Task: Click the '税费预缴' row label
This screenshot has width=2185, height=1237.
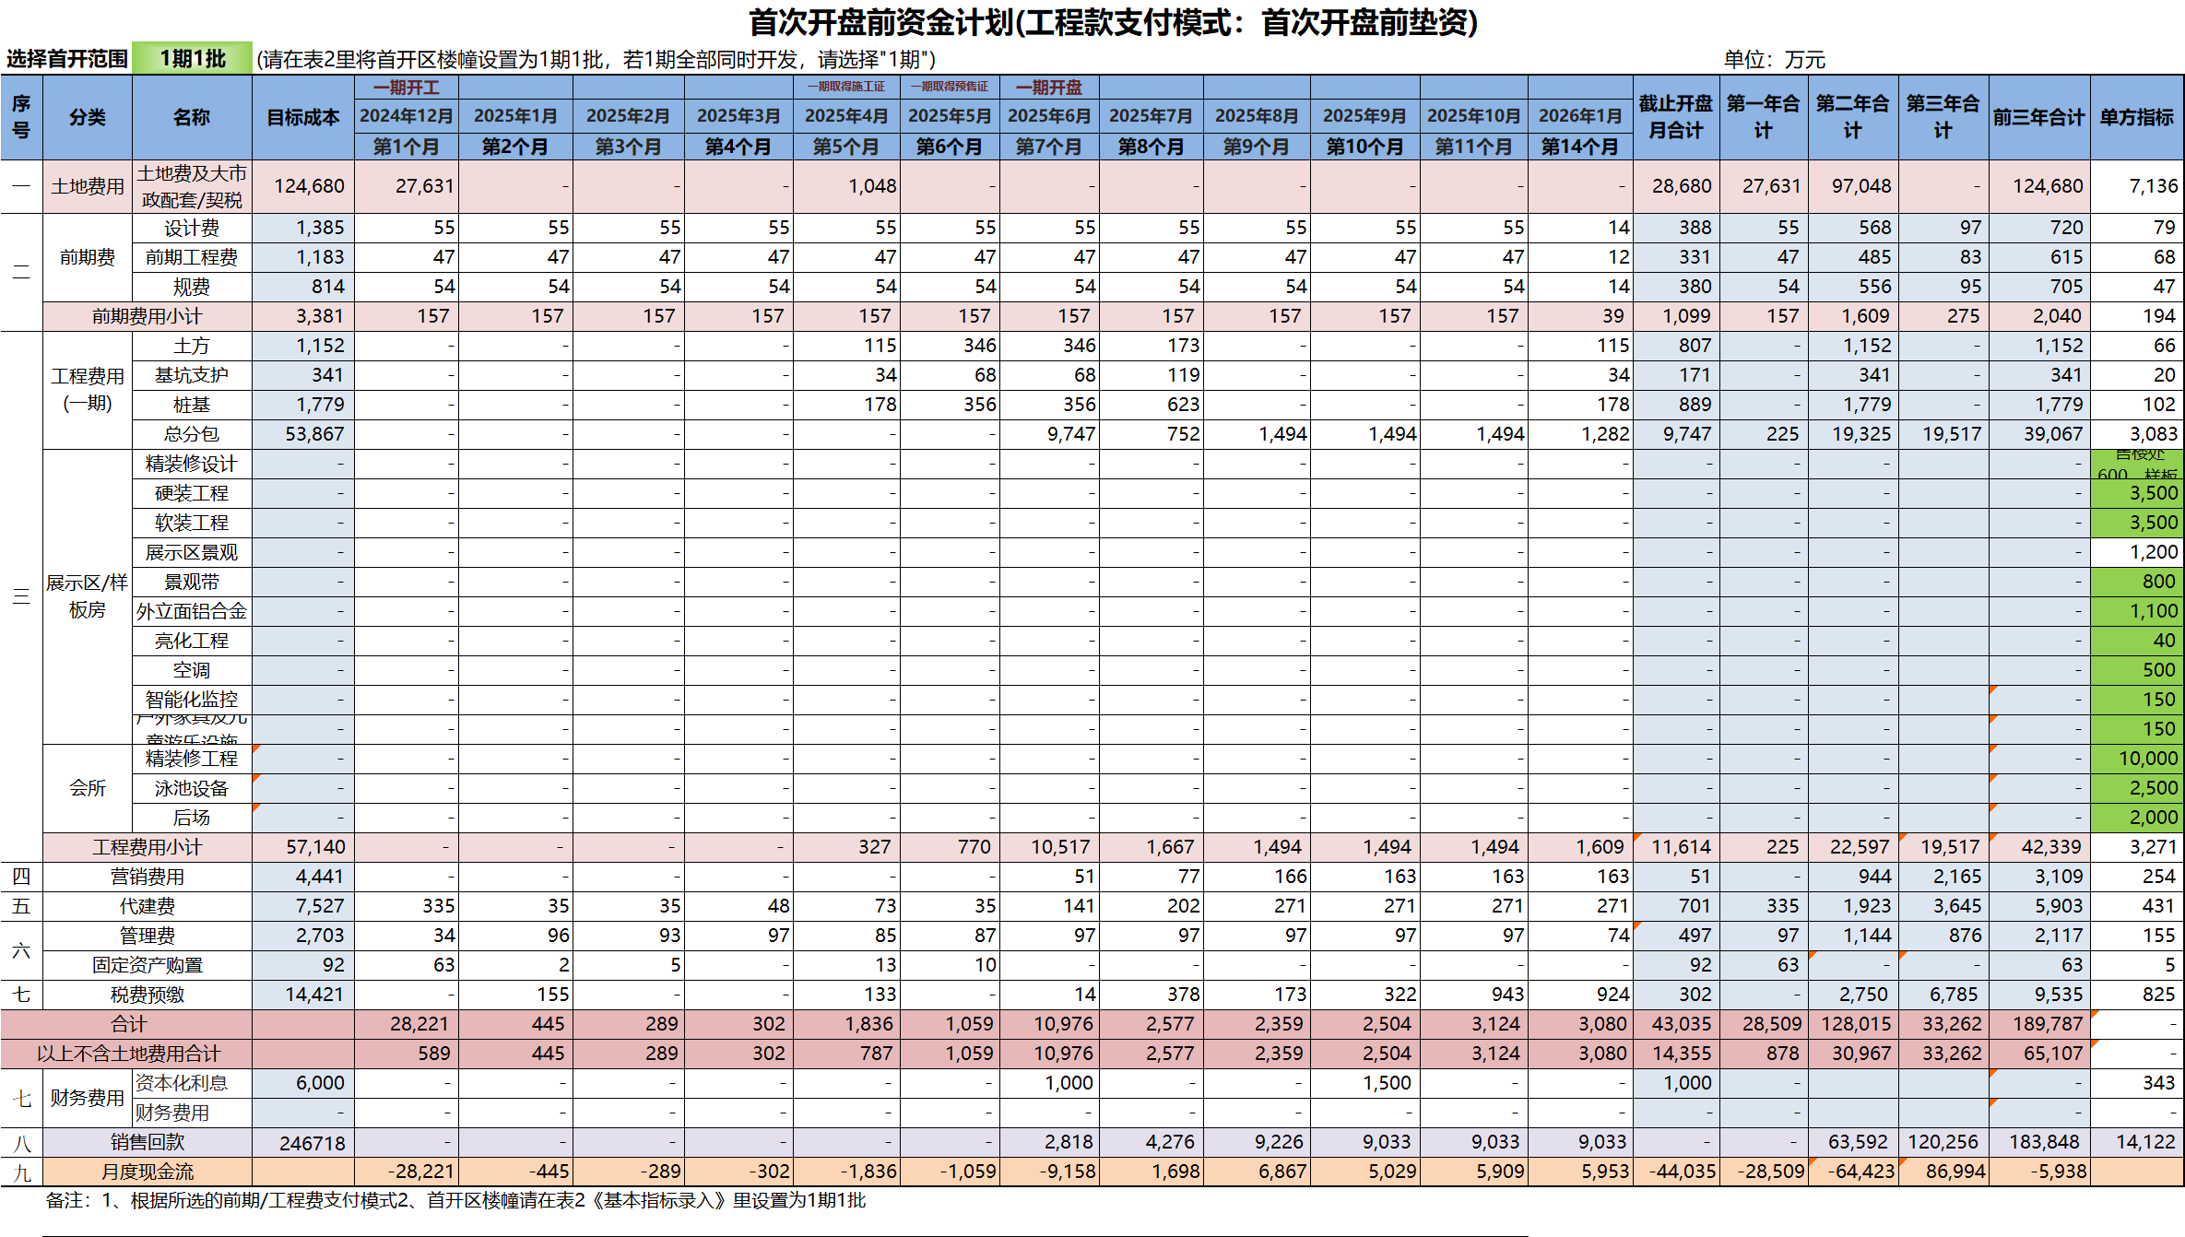Action: pos(147,995)
